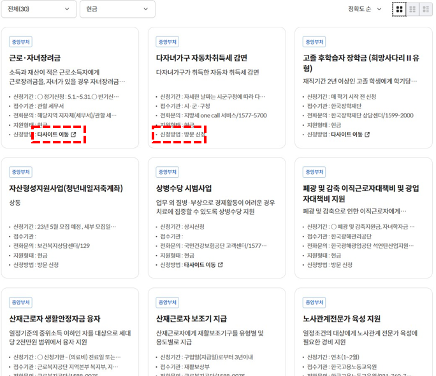Click 지방세 one call 서비스/1577-5700 line
436x376 pixels.
click(x=214, y=115)
